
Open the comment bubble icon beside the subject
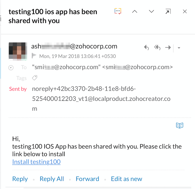pyautogui.click(x=118, y=11)
